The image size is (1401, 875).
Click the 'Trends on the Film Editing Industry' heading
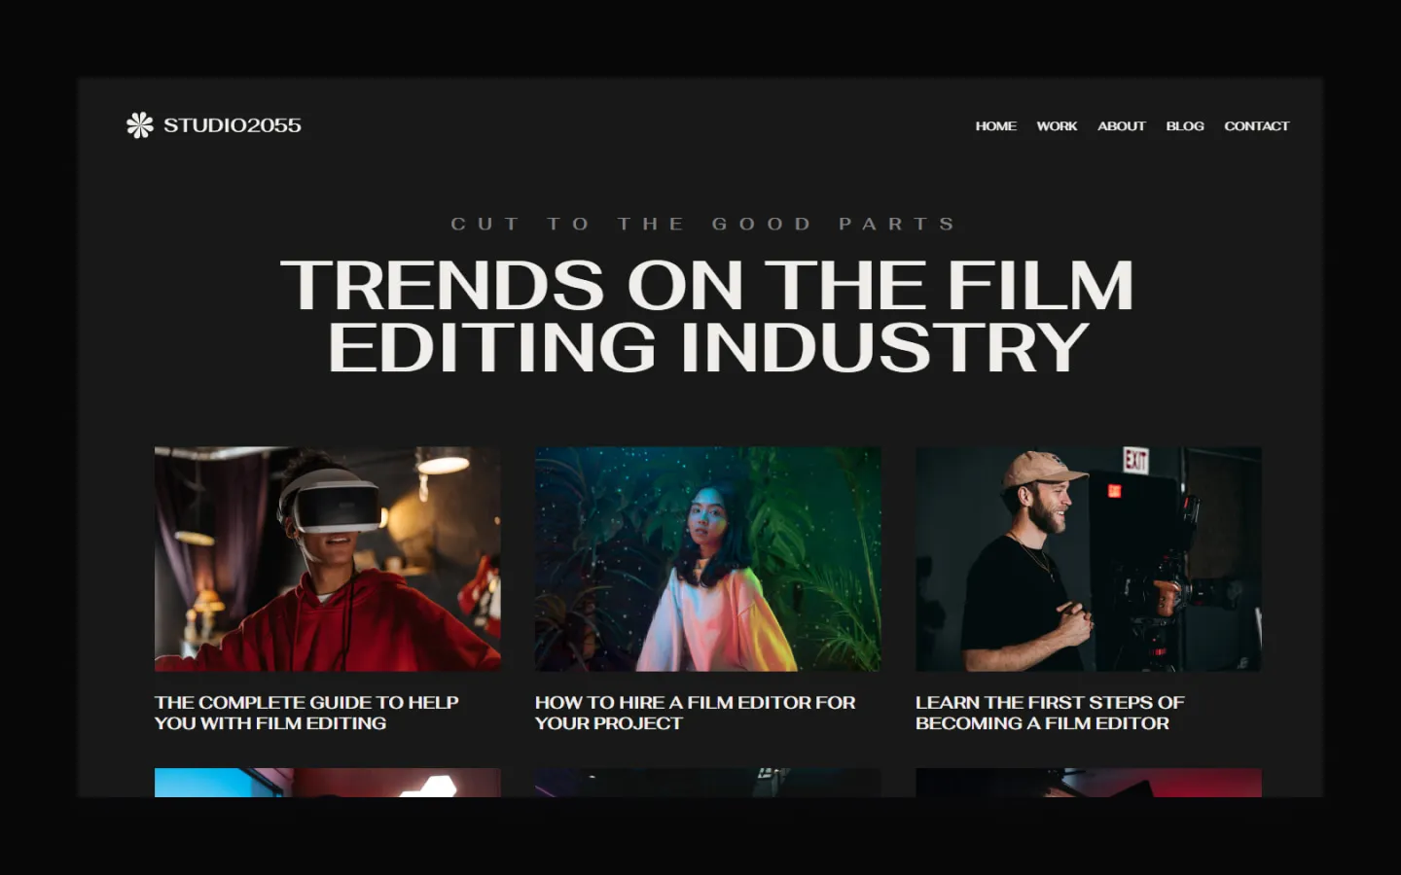(707, 315)
